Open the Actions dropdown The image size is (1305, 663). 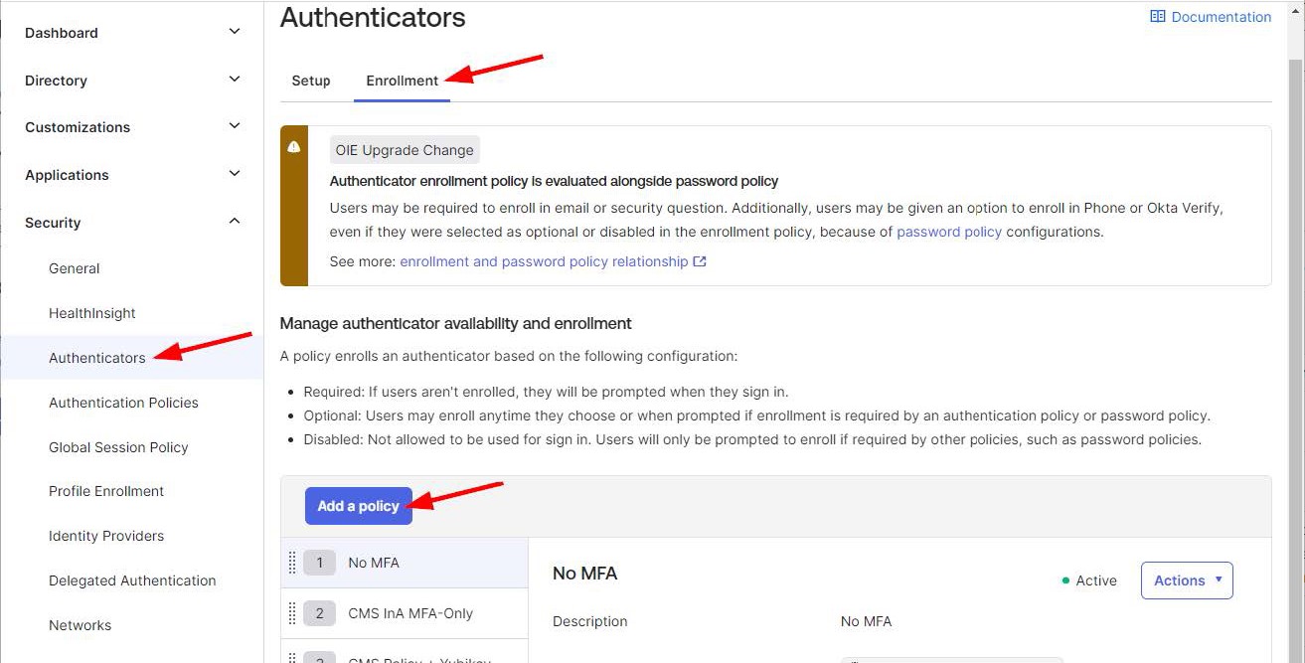coord(1187,580)
